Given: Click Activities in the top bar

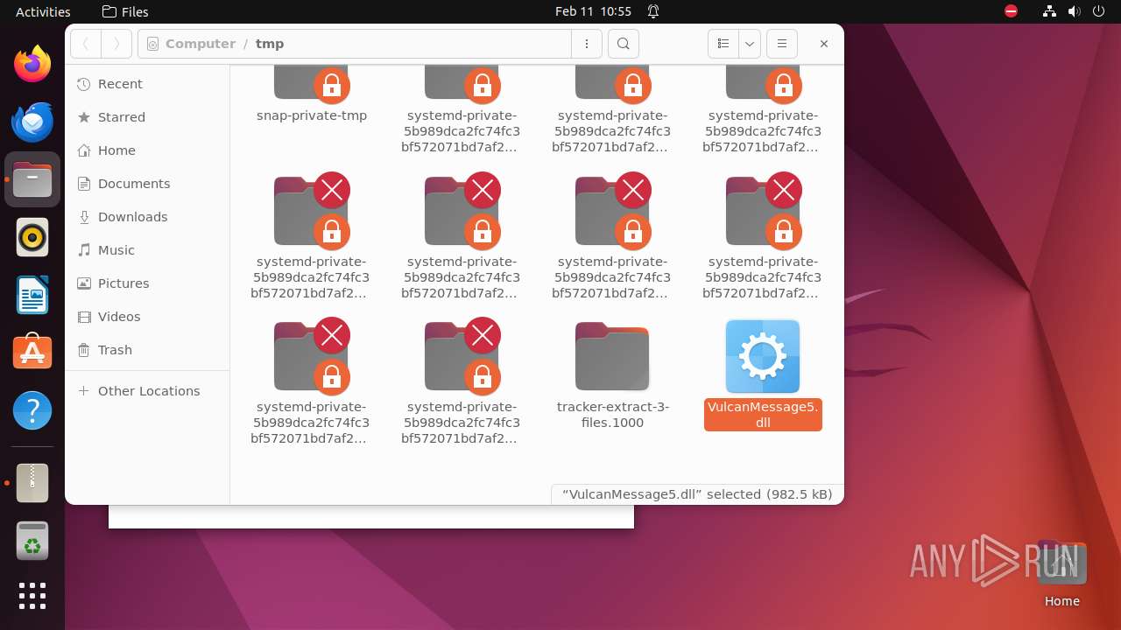Looking at the screenshot, I should [x=43, y=12].
